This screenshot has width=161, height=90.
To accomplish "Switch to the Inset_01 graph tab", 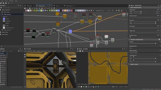I will pos(58,6).
